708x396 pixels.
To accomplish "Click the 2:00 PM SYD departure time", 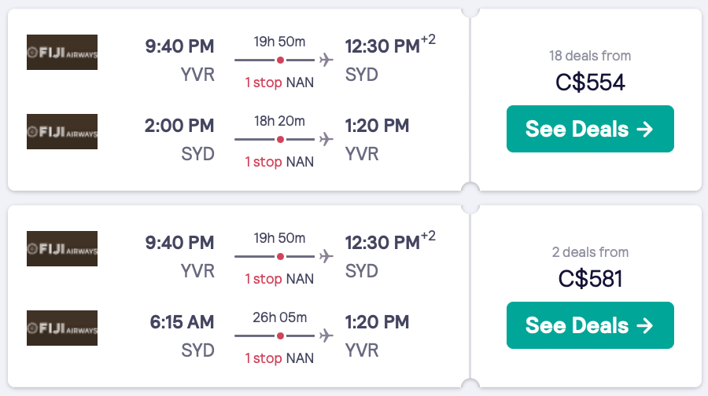I will coord(179,126).
